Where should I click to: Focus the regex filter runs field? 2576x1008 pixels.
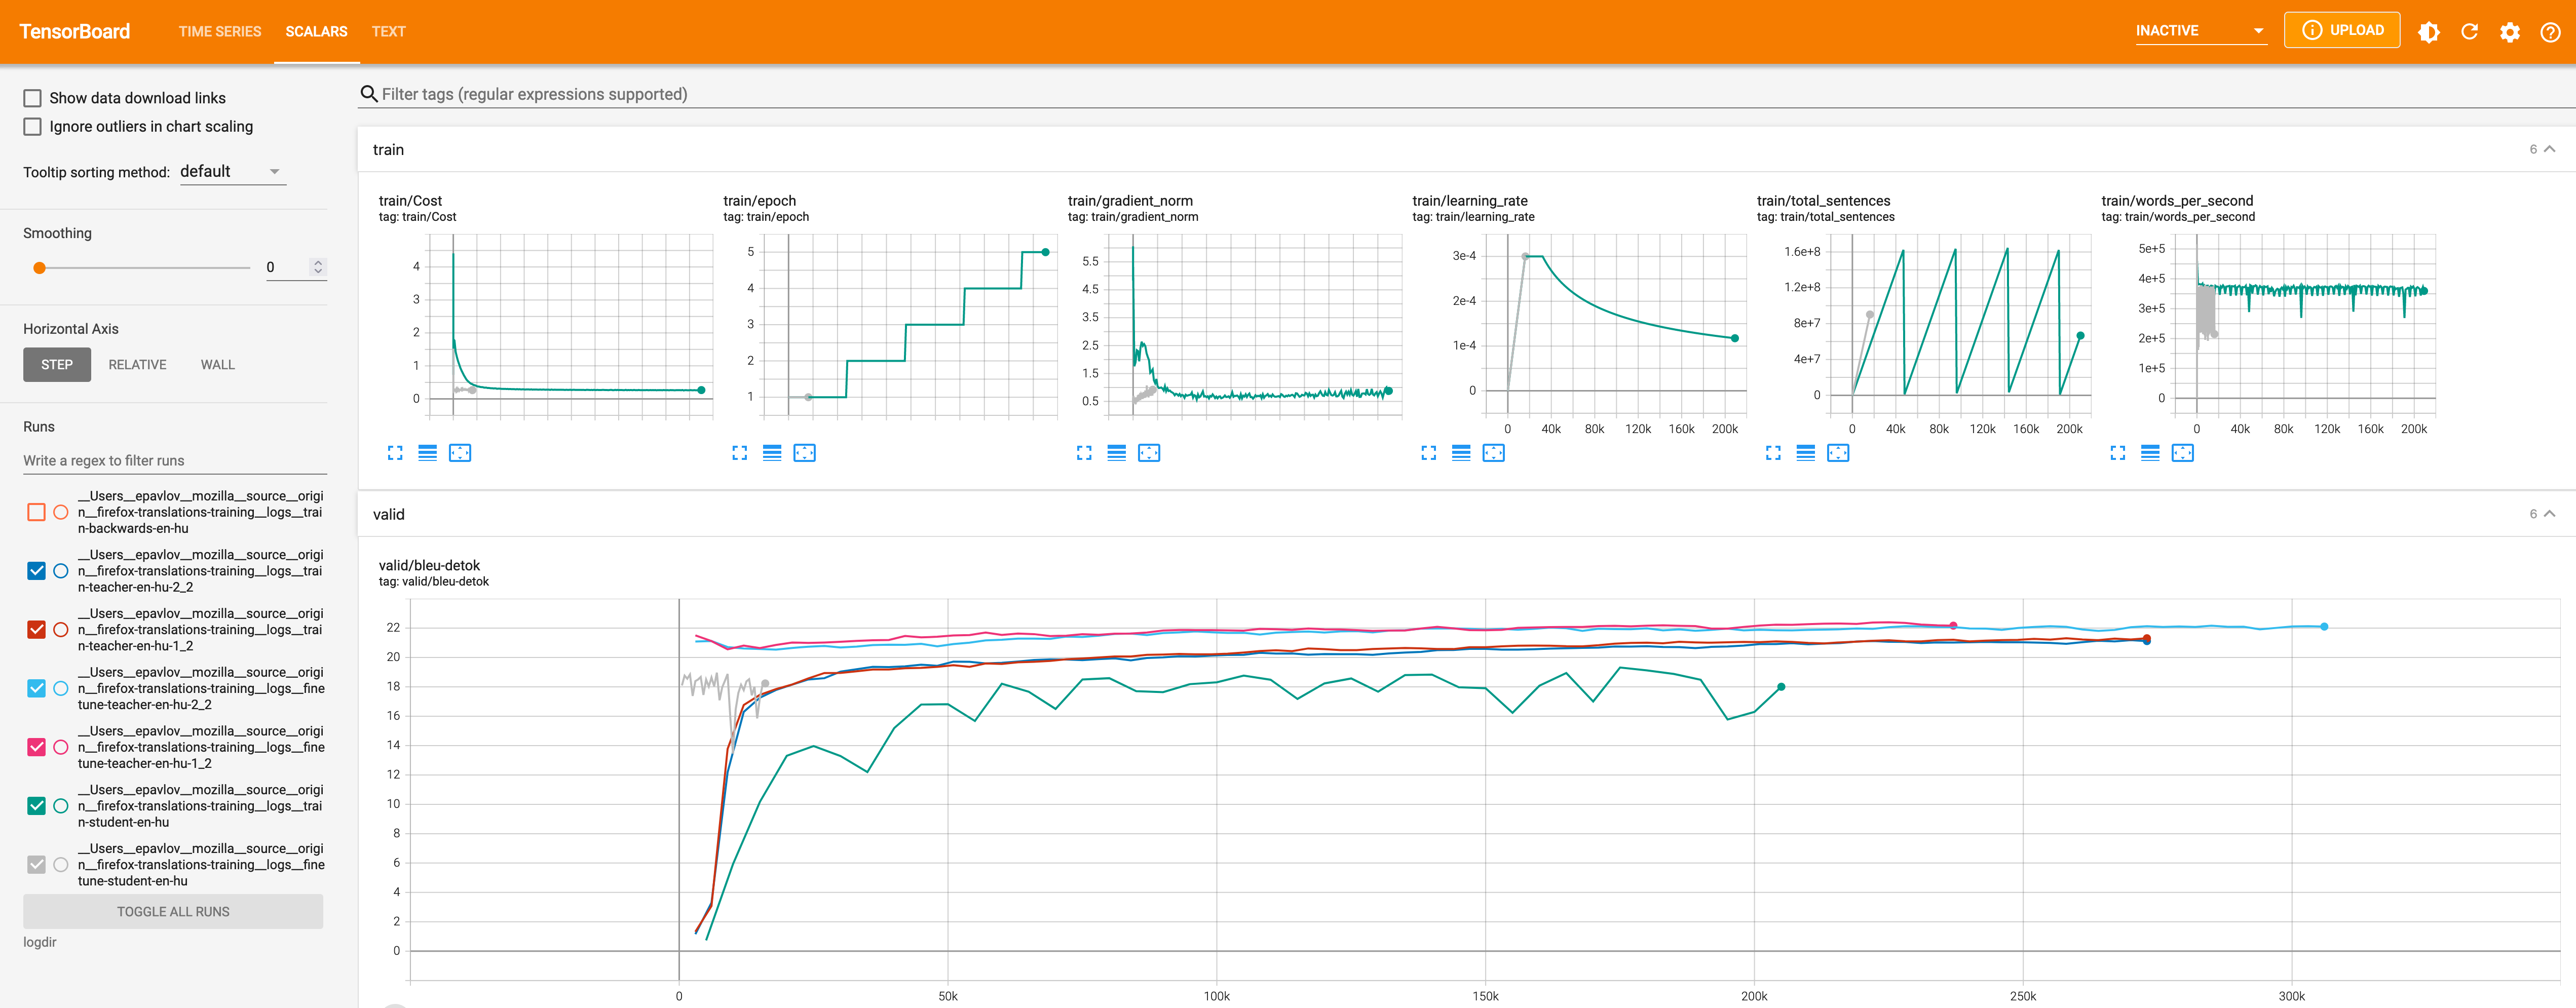pyautogui.click(x=175, y=461)
